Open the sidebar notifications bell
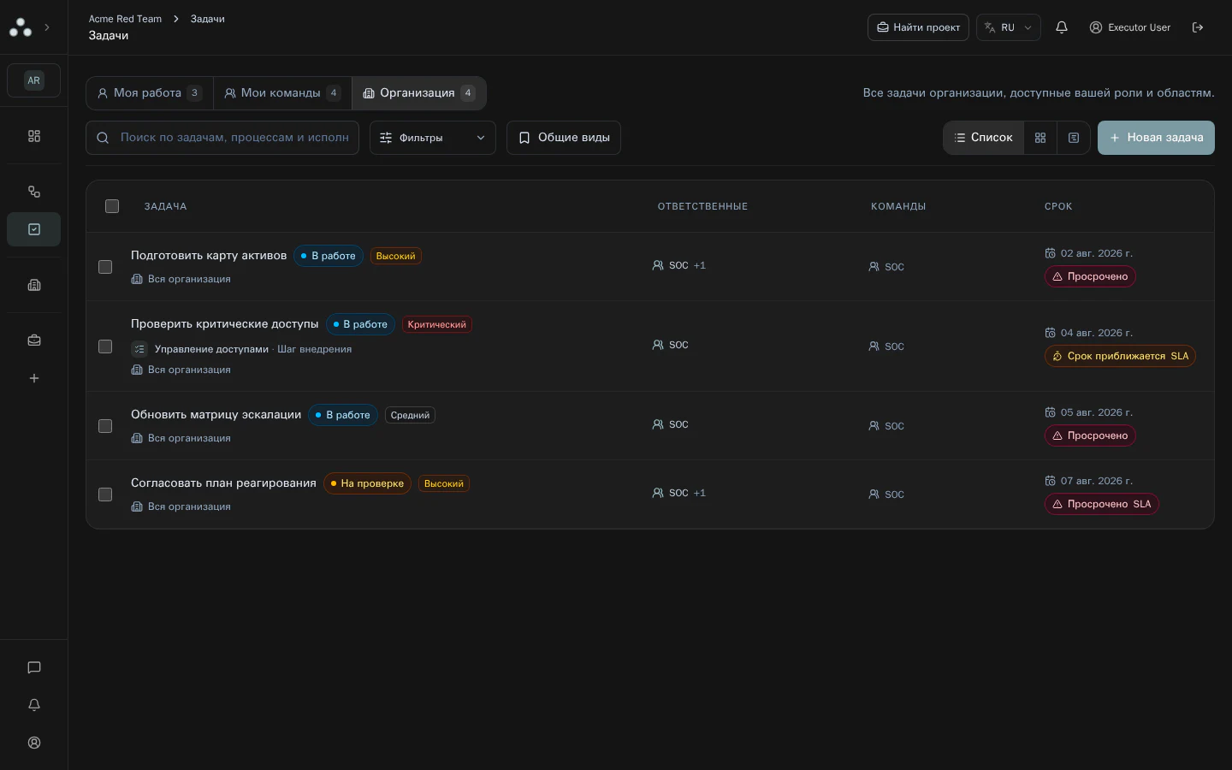 [34, 705]
